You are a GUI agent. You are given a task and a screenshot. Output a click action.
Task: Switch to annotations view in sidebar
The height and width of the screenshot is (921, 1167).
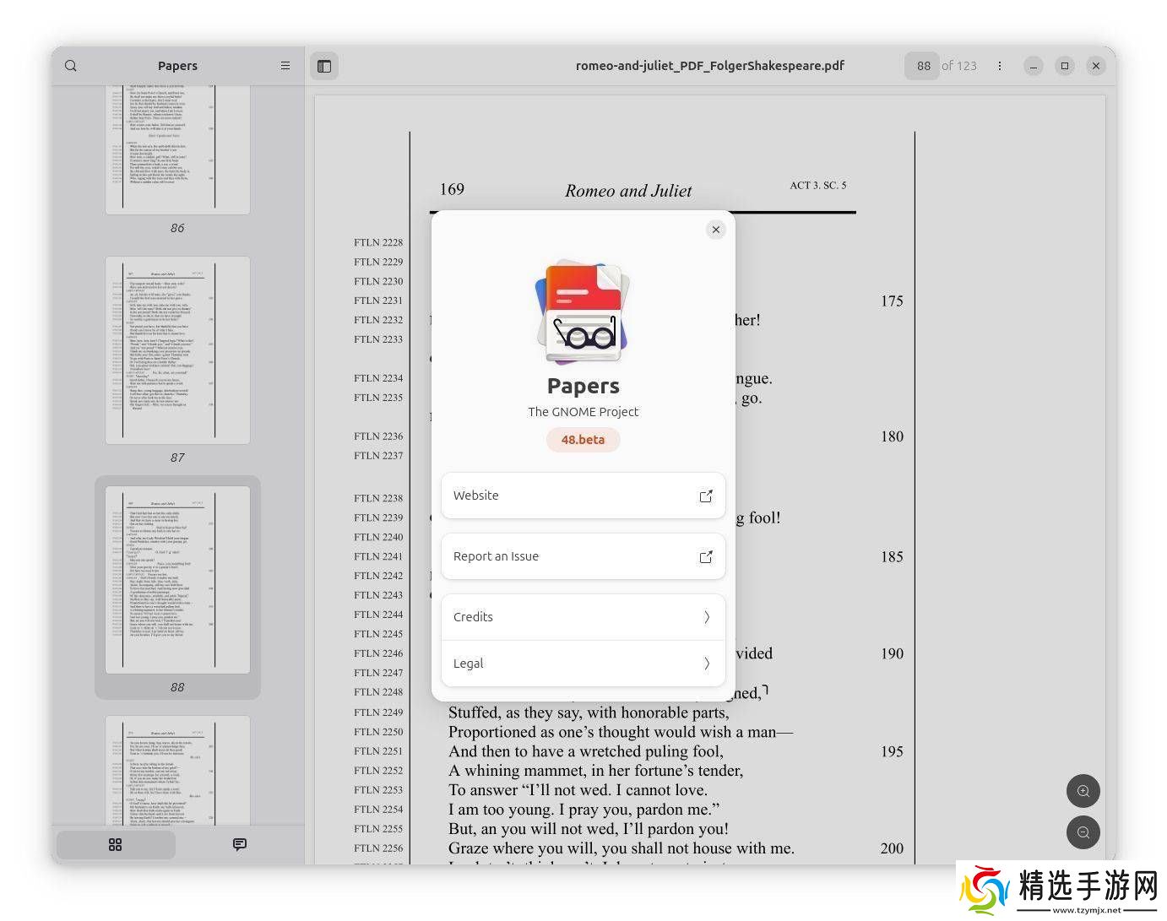240,844
